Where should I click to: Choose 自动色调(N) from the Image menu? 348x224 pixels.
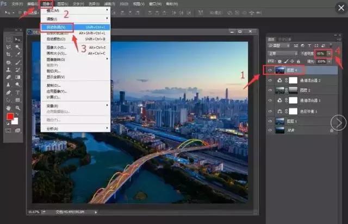[57, 27]
